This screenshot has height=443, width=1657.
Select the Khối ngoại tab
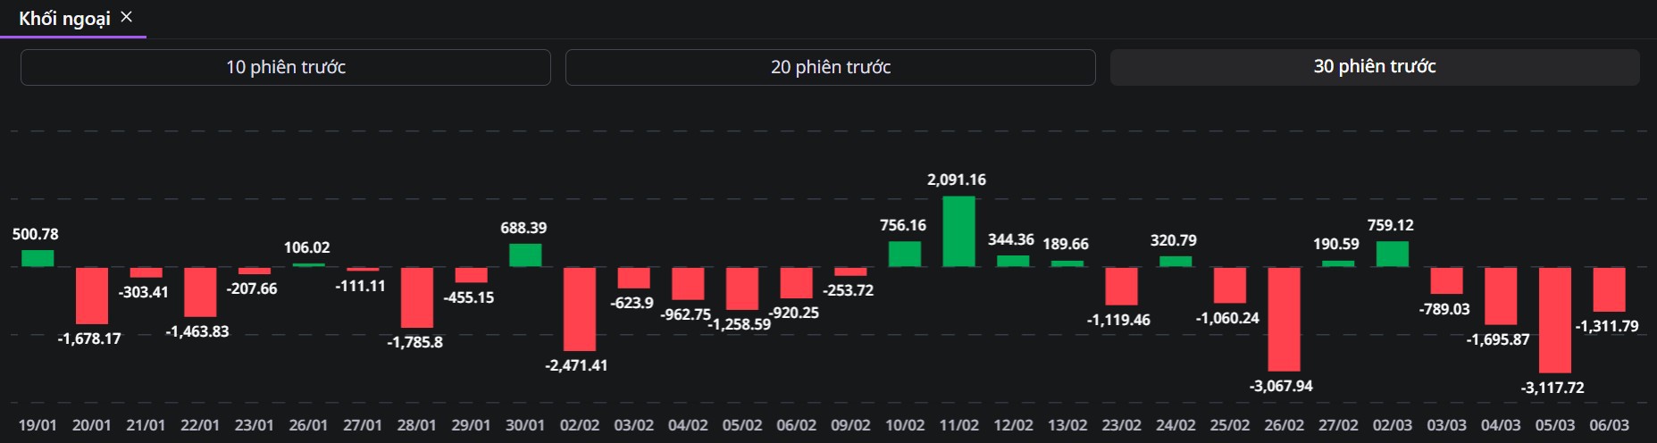point(64,19)
